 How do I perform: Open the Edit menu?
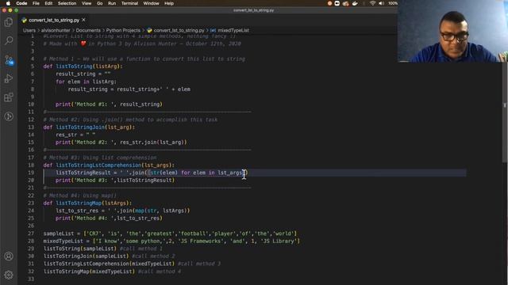tap(48, 3)
